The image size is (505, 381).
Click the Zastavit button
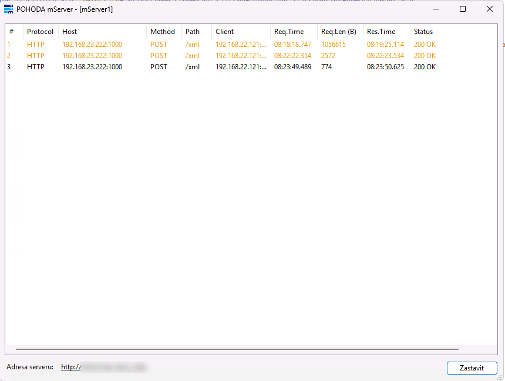(x=472, y=367)
